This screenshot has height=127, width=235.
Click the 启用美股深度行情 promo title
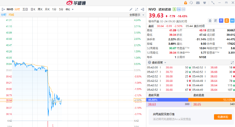(164, 114)
